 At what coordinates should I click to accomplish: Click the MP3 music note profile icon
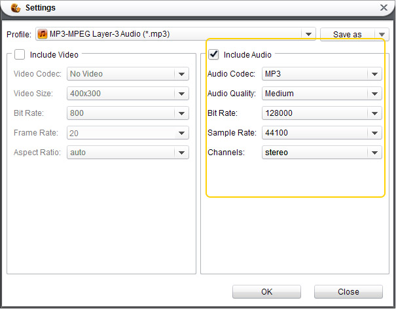[43, 34]
